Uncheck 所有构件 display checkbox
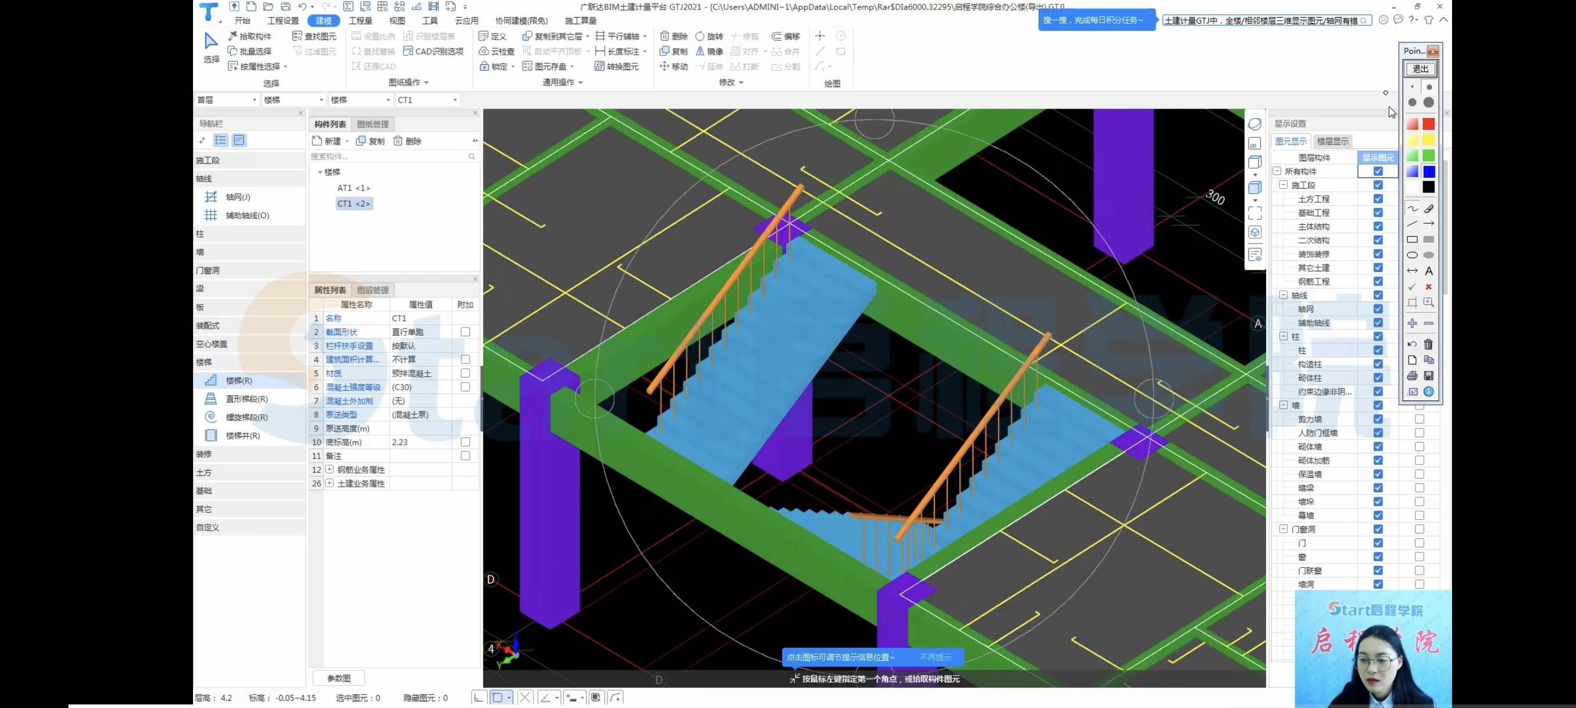The height and width of the screenshot is (708, 1576). click(1378, 171)
